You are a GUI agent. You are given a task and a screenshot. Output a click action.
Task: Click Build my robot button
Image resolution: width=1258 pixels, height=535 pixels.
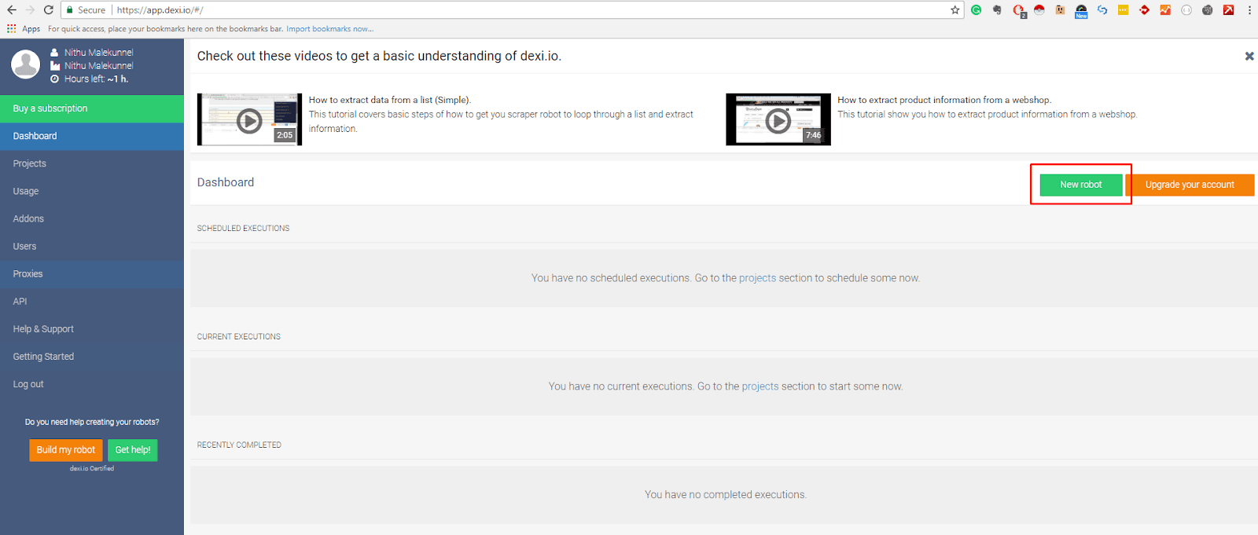[x=66, y=450]
